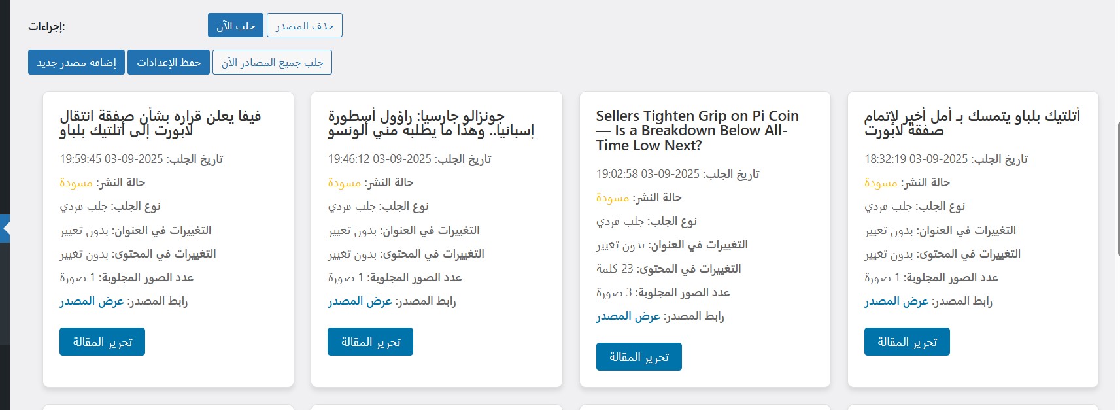1120x410 pixels.
Task: Click the أتلتيك بلباو يتمسك card title
Action: [972, 124]
